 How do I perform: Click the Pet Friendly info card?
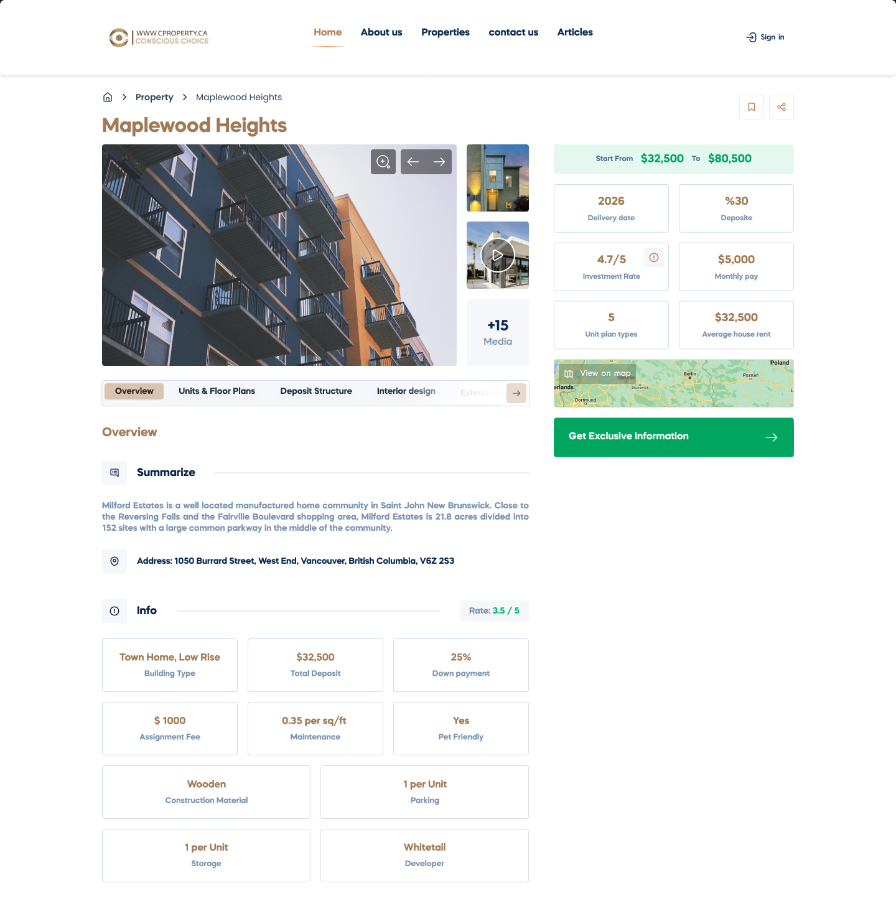point(461,729)
